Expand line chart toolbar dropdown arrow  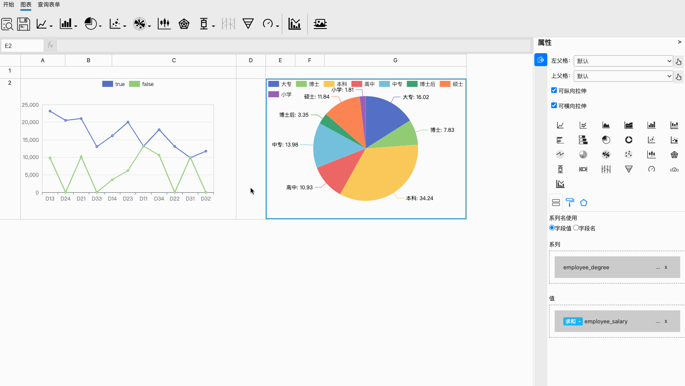click(51, 26)
